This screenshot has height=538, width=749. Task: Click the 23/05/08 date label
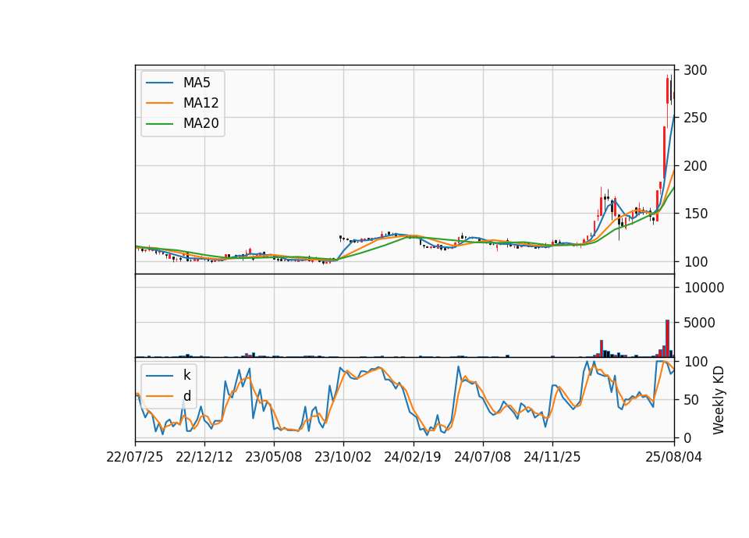coord(274,458)
